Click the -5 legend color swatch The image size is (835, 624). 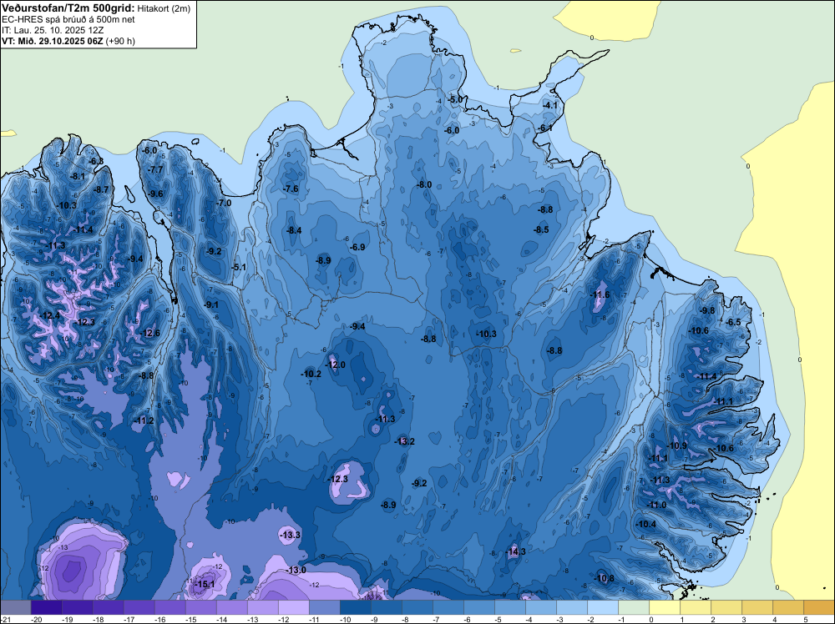tap(510, 607)
